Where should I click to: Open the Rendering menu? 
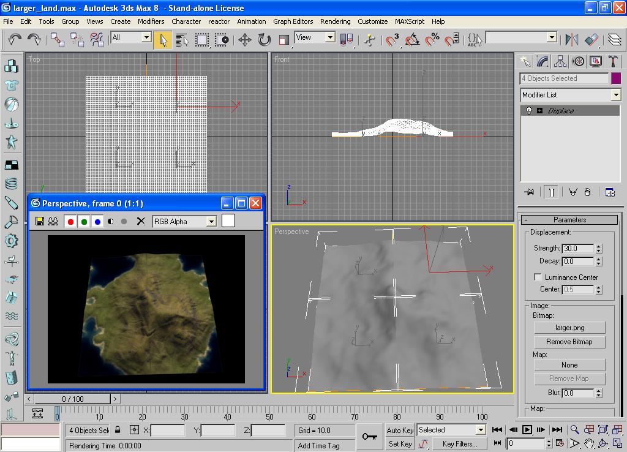[335, 21]
